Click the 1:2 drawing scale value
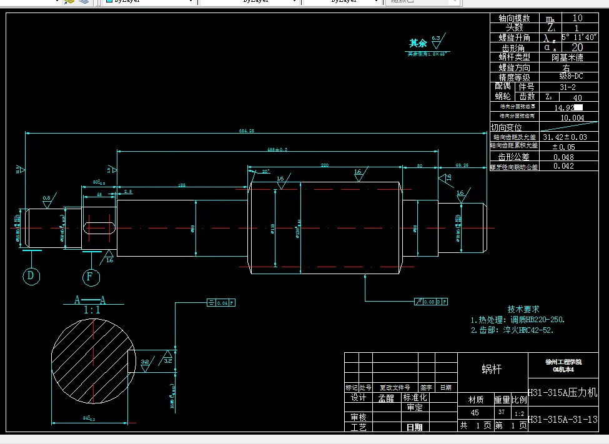 519,413
